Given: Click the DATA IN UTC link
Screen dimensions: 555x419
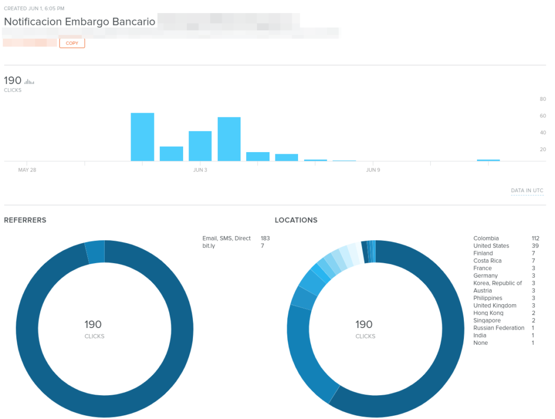Looking at the screenshot, I should (527, 191).
